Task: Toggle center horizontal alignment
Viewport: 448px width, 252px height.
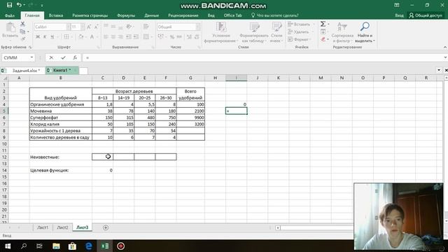Action: click(x=113, y=36)
